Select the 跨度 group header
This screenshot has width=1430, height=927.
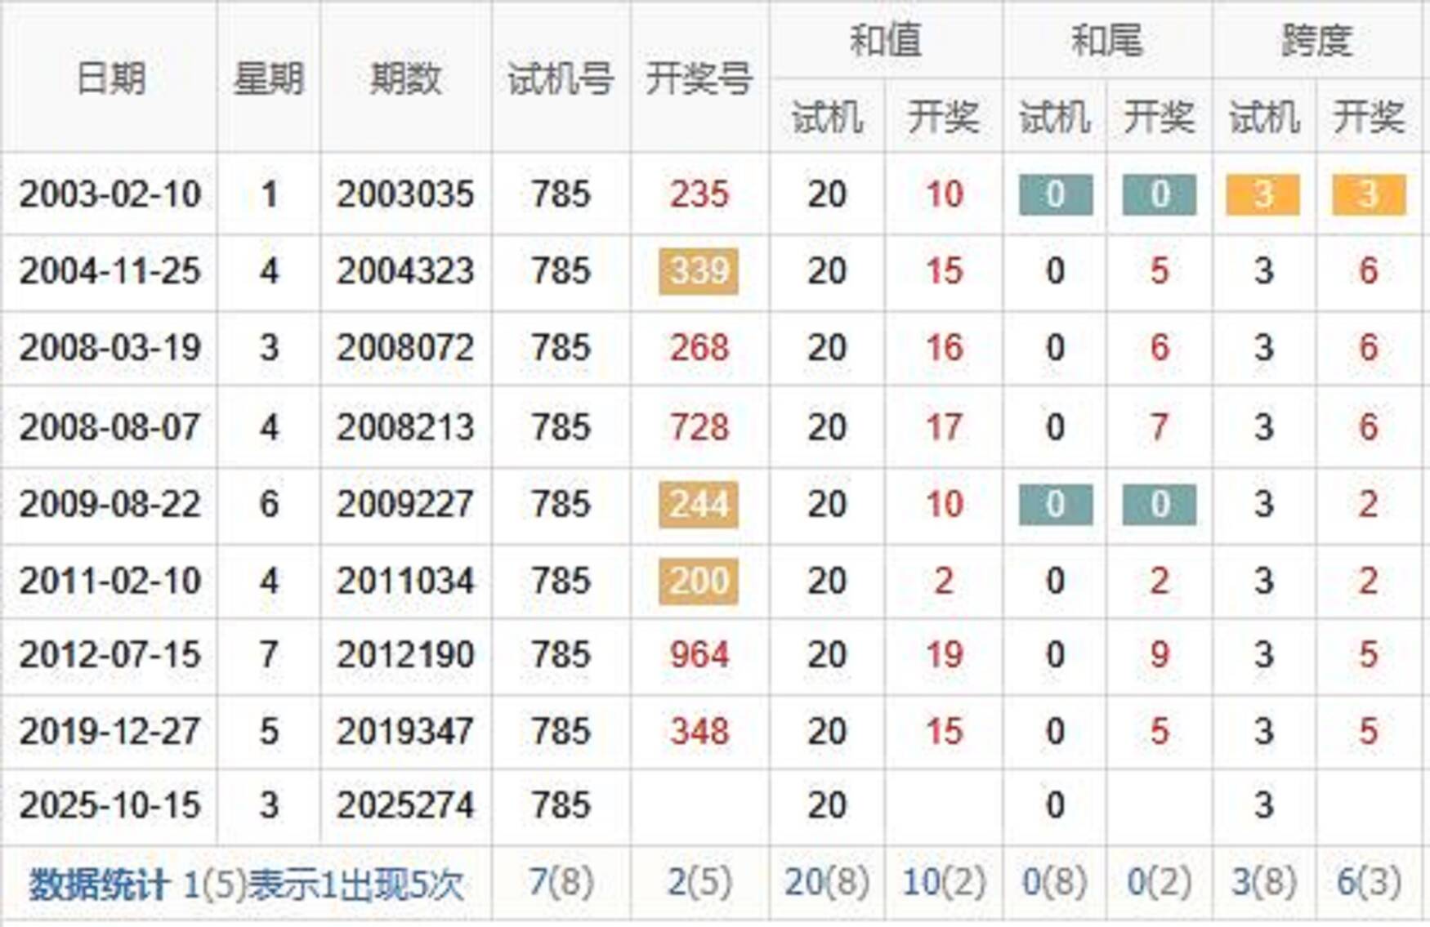click(x=1316, y=40)
